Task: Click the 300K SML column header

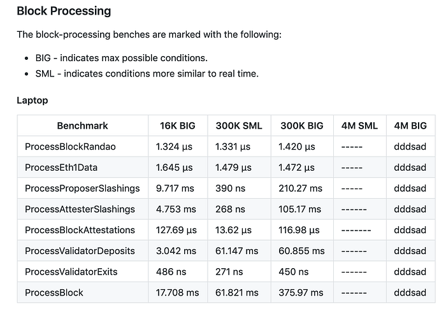Action: [239, 125]
